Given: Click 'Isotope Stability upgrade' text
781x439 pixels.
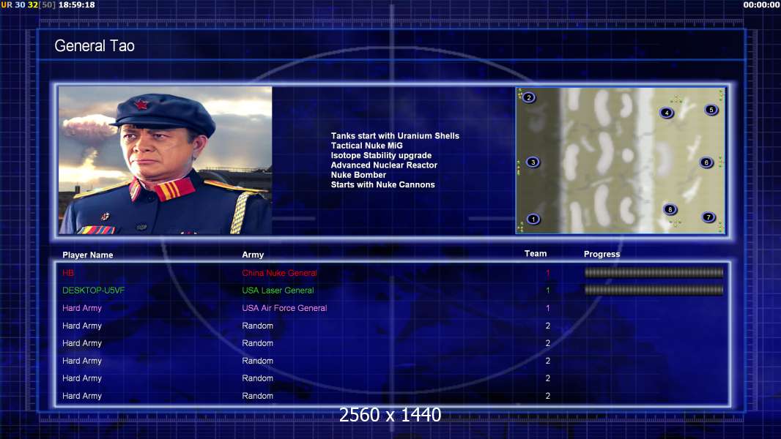Looking at the screenshot, I should click(381, 155).
